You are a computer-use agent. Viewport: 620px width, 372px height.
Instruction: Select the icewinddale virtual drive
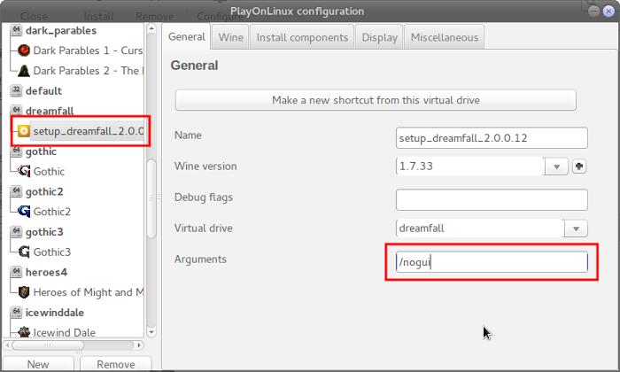55,313
